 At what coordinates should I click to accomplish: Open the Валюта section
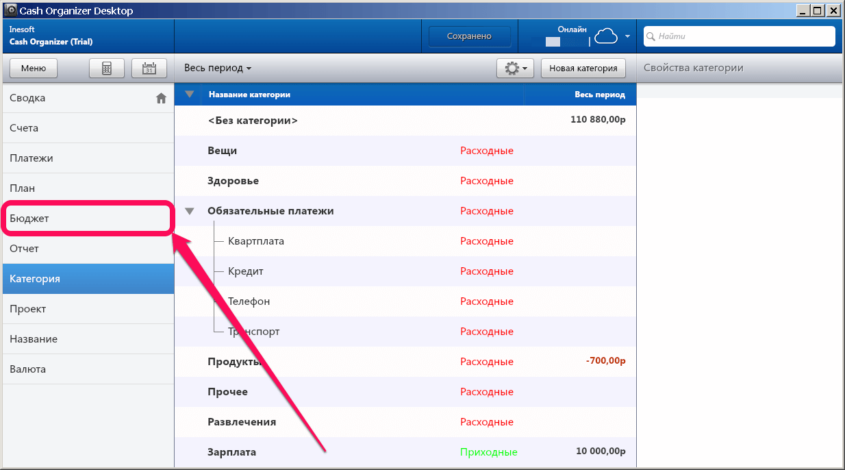click(x=87, y=369)
